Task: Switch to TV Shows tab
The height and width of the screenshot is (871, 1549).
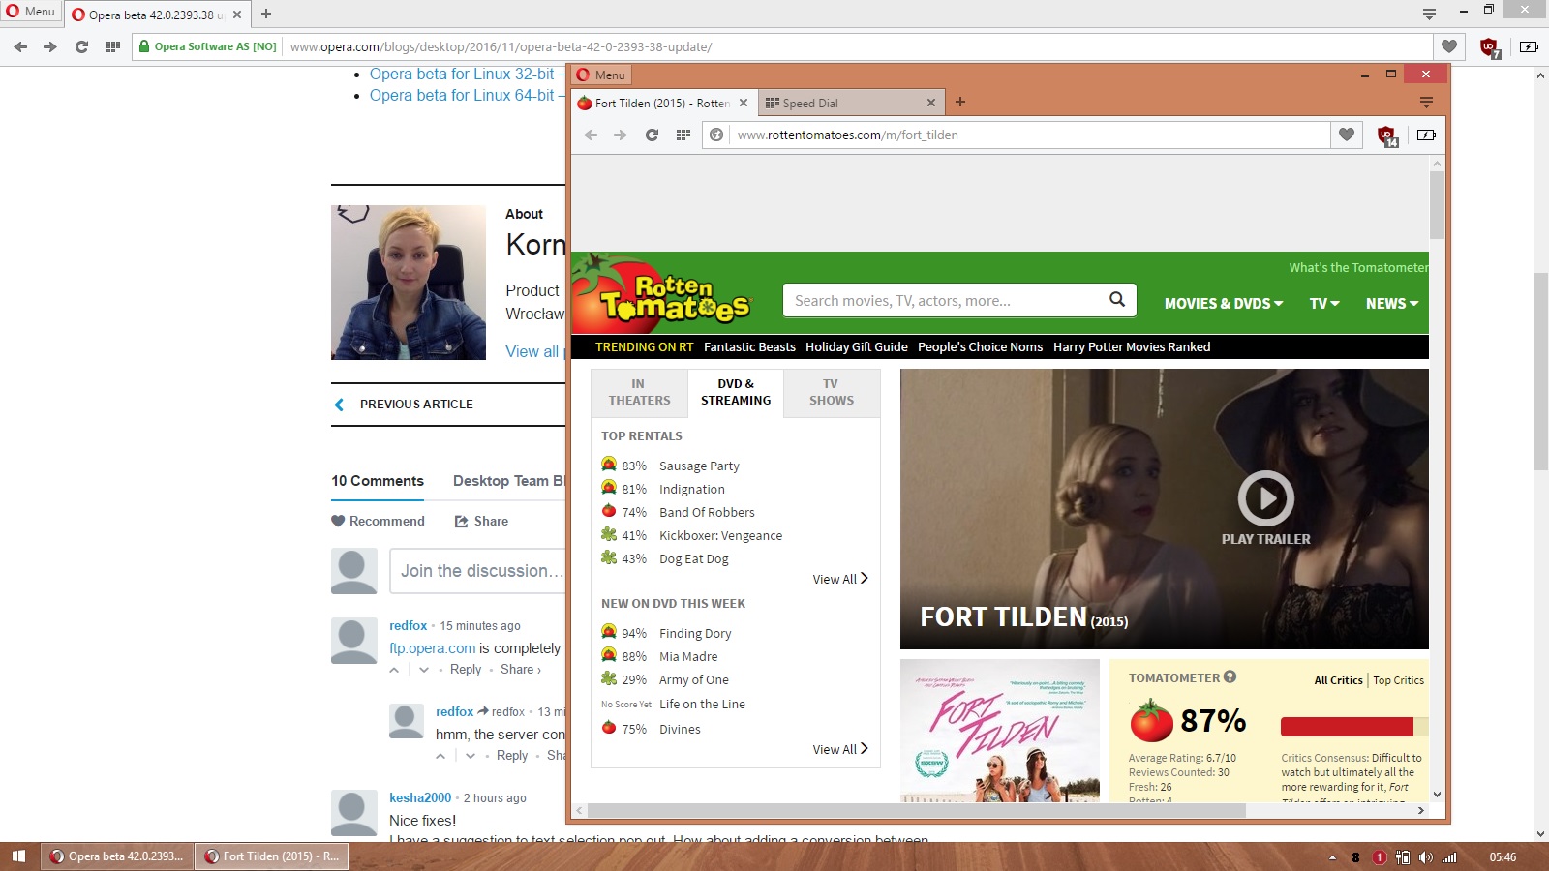Action: [832, 392]
